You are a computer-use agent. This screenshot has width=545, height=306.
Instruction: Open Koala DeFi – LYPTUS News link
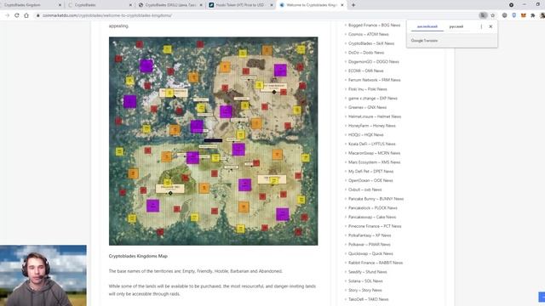372,144
